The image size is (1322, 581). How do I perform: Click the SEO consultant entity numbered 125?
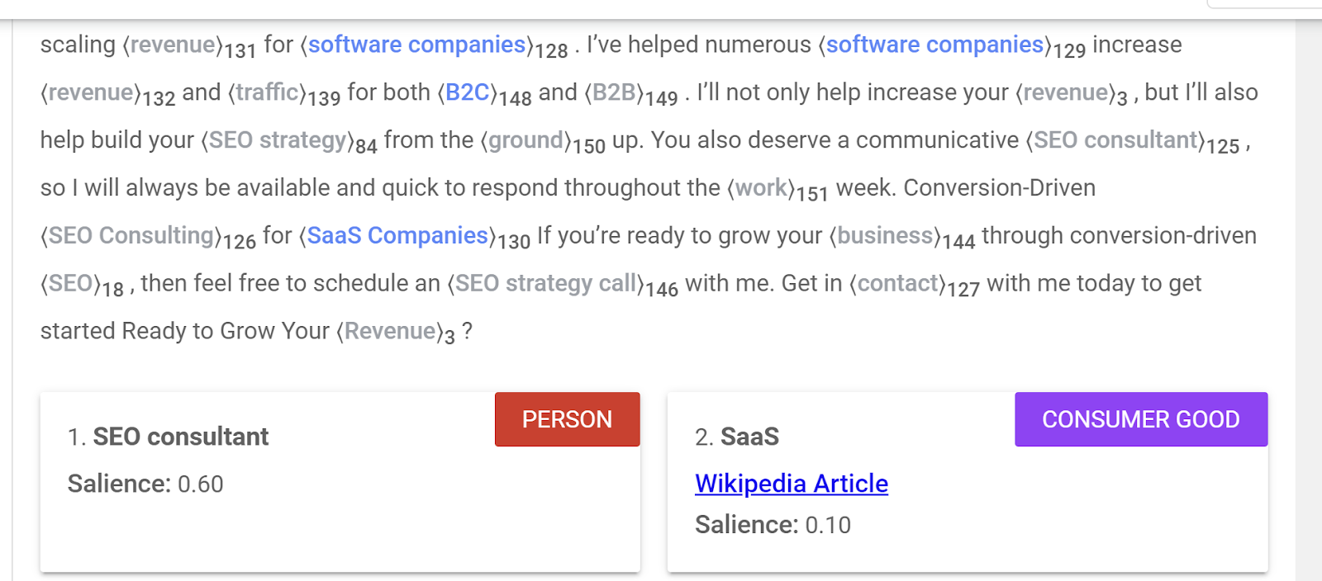pyautogui.click(x=1115, y=140)
